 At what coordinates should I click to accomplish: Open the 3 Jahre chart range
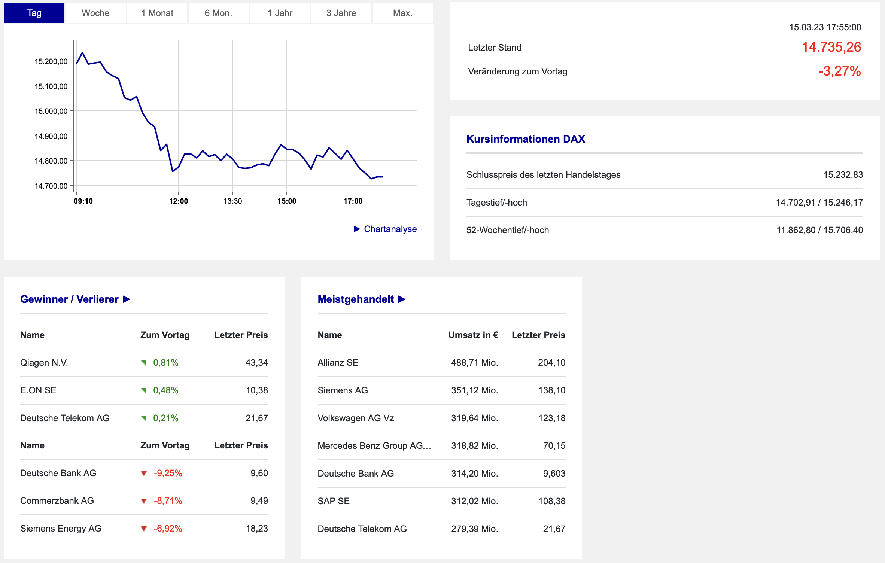point(341,13)
